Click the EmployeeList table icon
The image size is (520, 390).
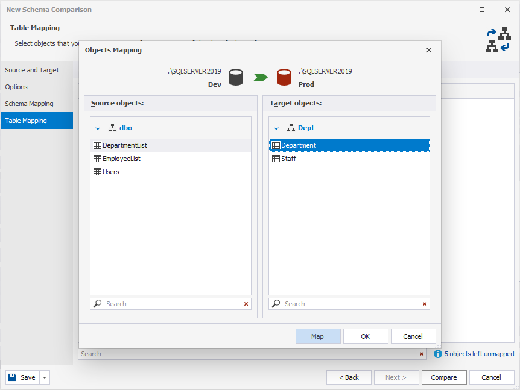coord(98,159)
